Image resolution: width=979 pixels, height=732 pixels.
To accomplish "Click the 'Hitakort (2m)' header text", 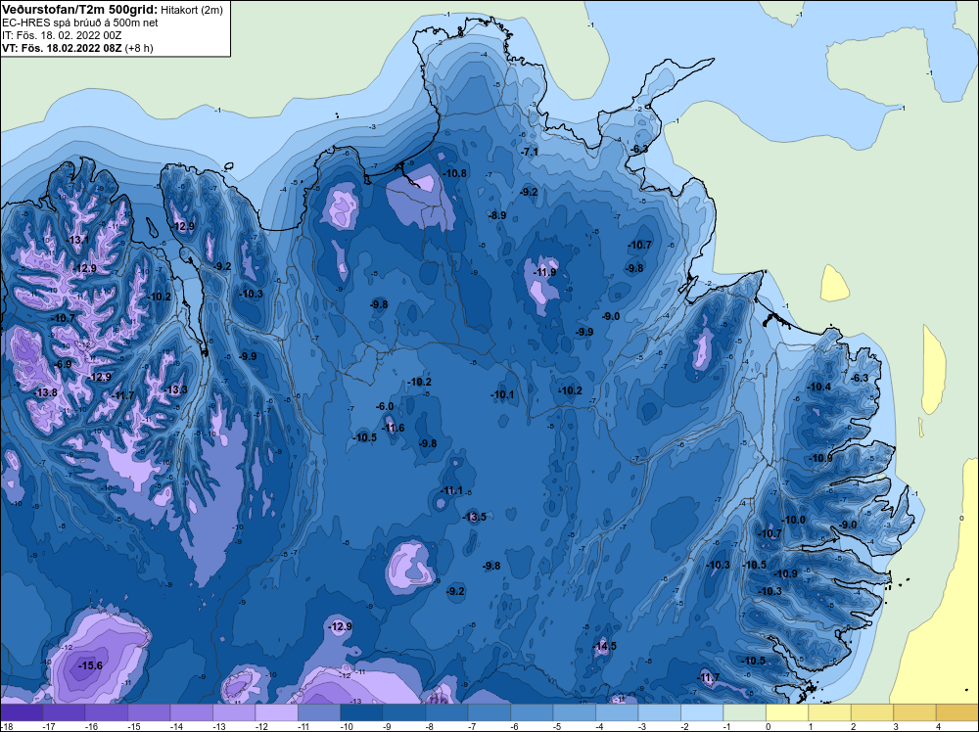I will tap(191, 10).
